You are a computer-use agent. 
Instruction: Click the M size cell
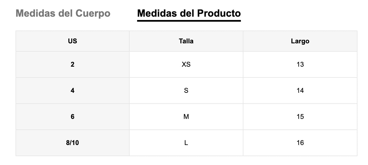pos(186,117)
